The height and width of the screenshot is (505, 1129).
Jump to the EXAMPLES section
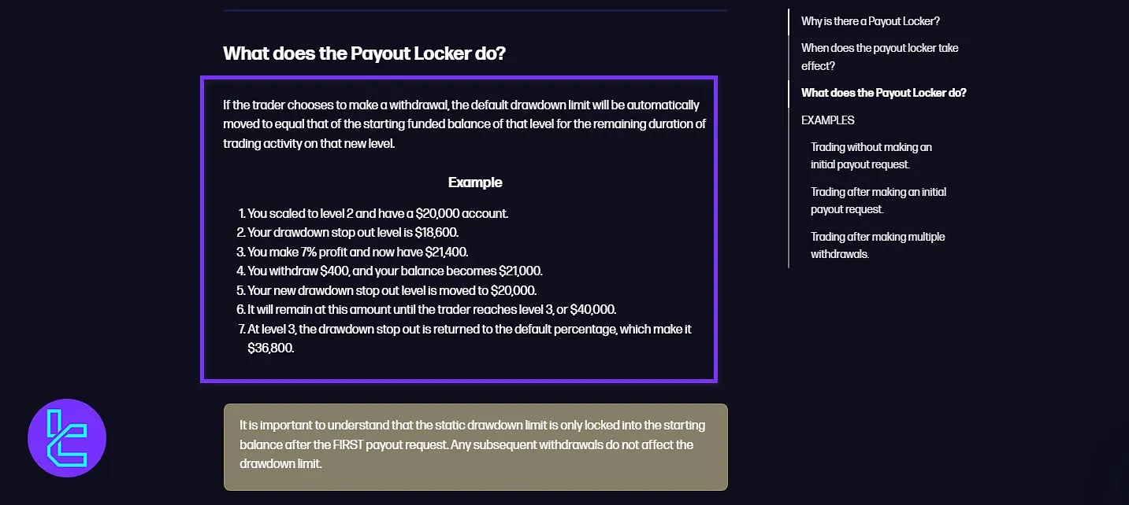pos(828,120)
